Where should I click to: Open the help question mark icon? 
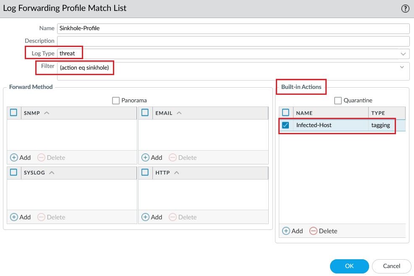[405, 8]
